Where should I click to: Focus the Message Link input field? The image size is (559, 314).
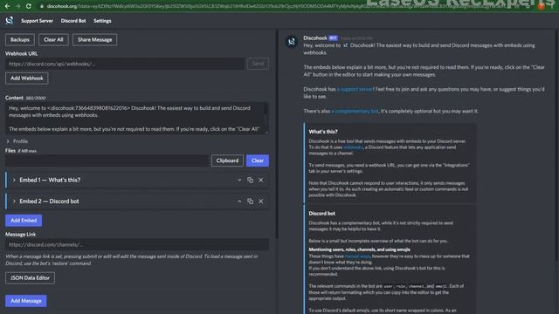click(137, 244)
